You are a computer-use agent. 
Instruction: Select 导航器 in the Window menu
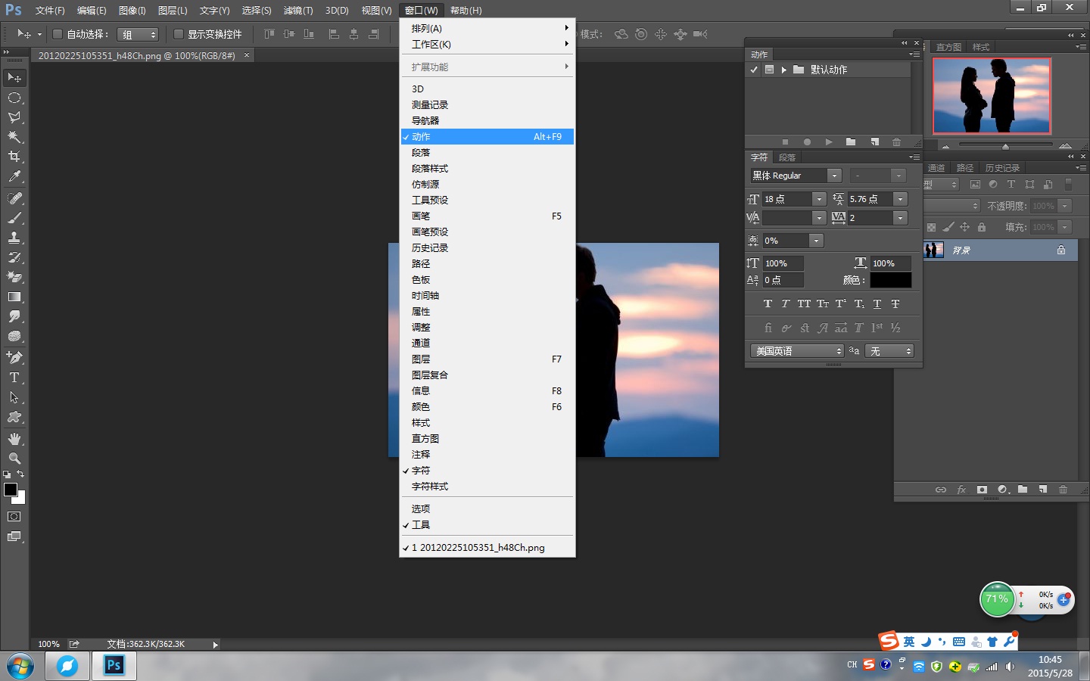(x=487, y=120)
